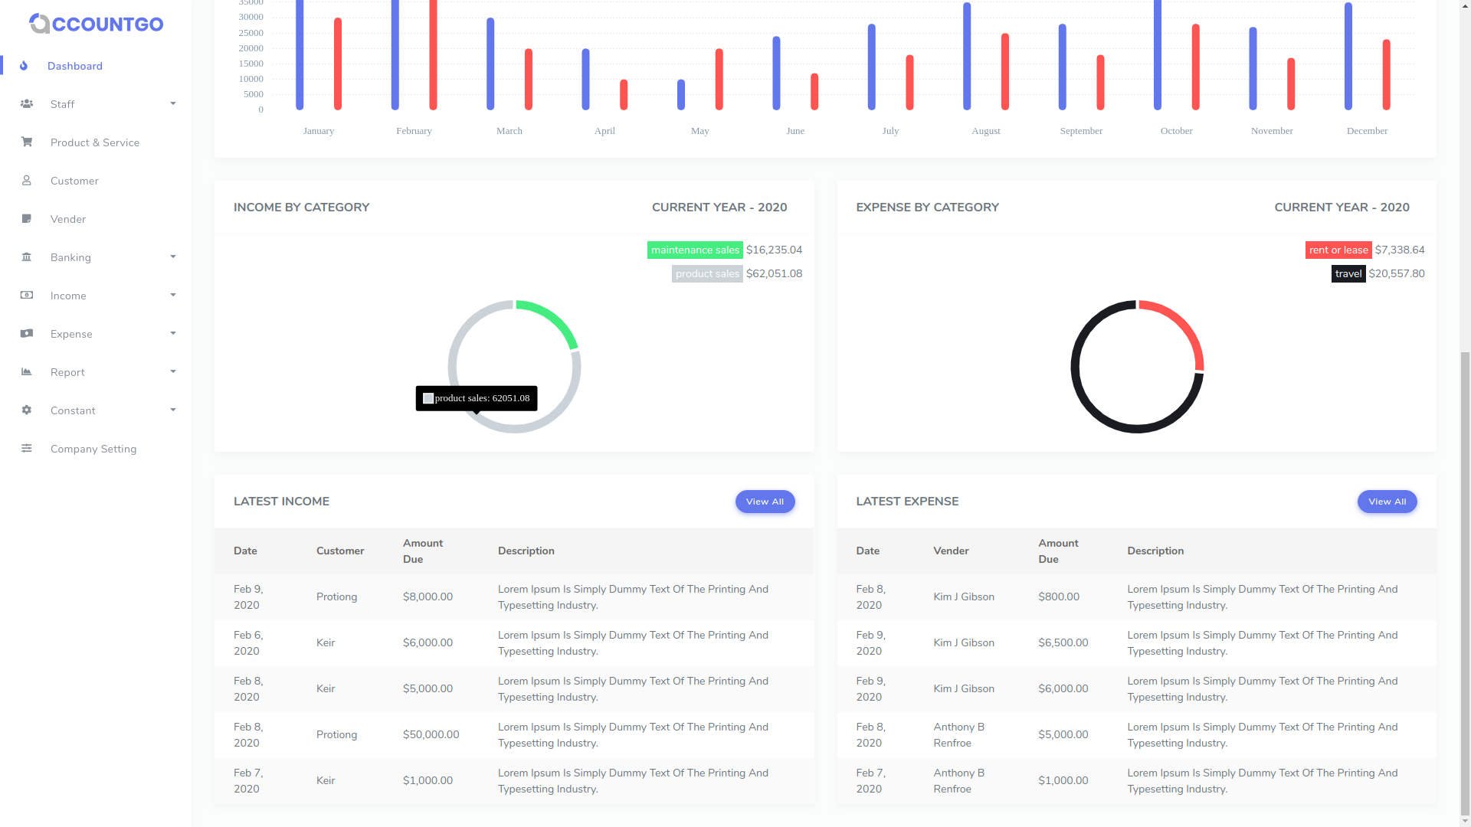Viewport: 1471px width, 827px height.
Task: Select the Customer person icon
Action: coord(27,181)
